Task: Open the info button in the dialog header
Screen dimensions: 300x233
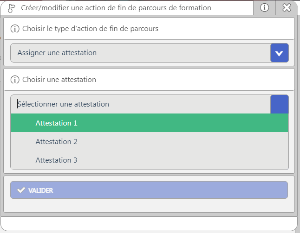Action: click(264, 8)
